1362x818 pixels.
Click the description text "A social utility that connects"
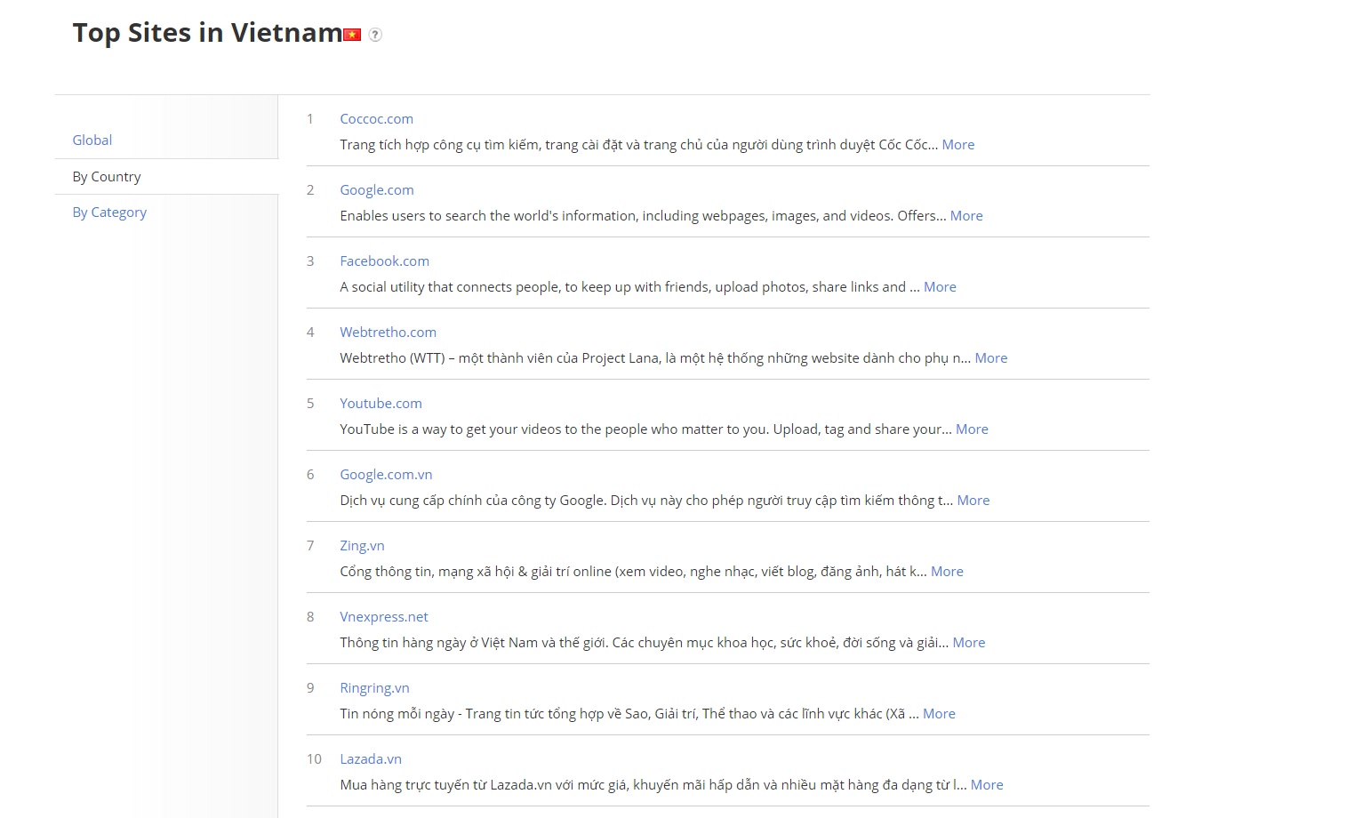click(629, 287)
